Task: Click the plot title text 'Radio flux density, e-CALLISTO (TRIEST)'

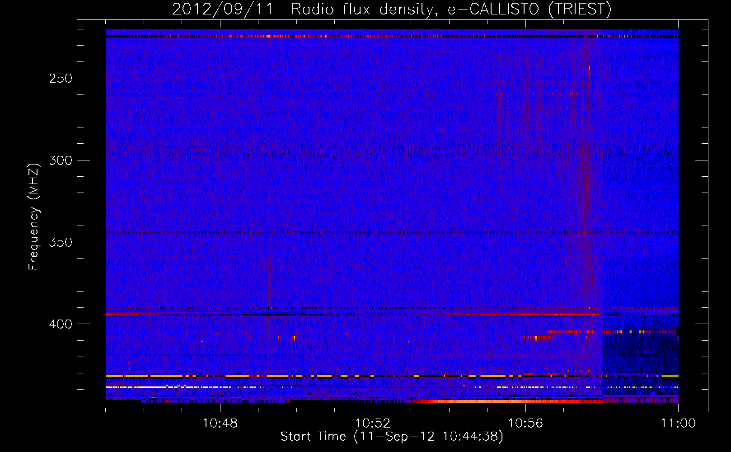Action: point(451,9)
